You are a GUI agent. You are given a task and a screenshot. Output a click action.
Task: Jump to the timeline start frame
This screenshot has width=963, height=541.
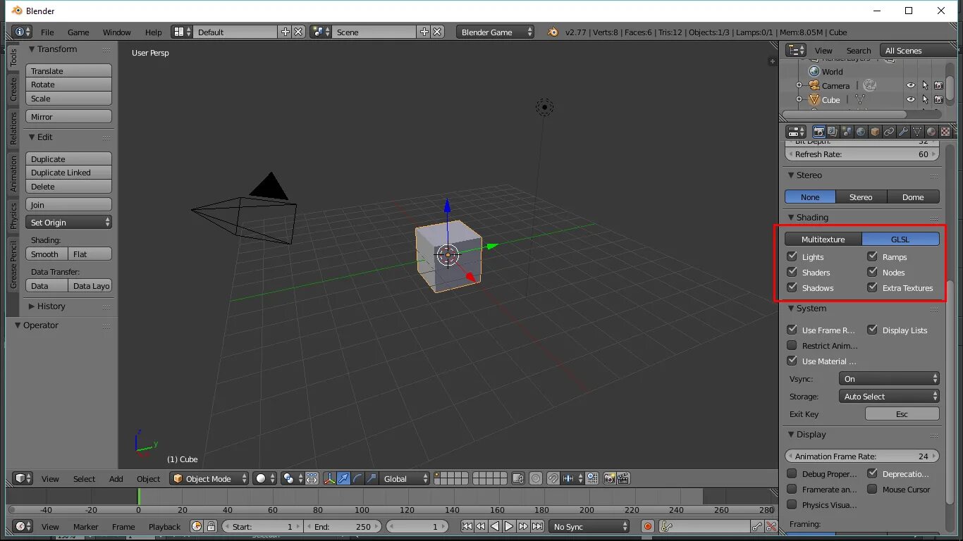coord(467,526)
